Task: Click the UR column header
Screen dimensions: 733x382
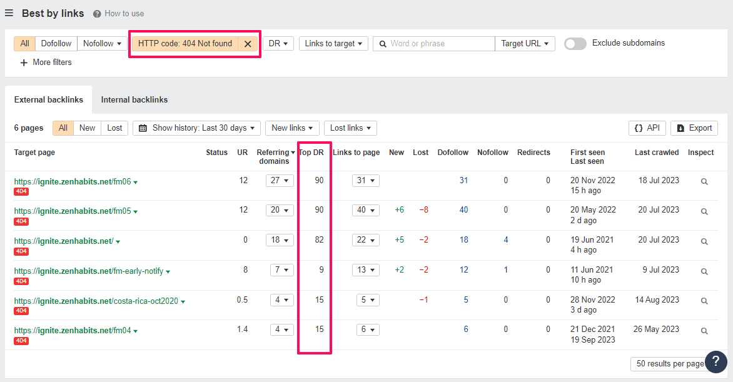Action: pos(242,153)
